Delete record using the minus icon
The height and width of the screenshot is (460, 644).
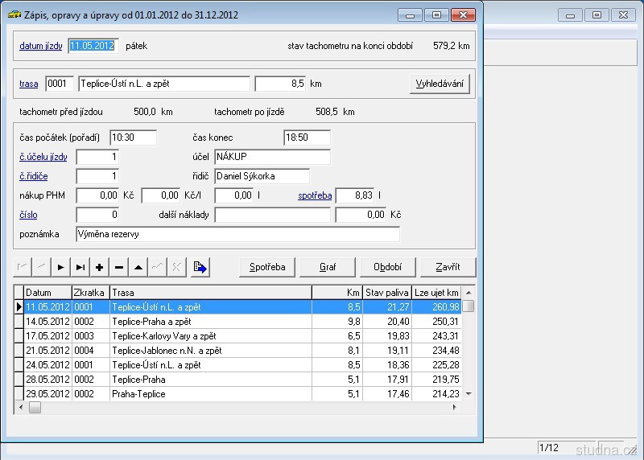pos(119,267)
